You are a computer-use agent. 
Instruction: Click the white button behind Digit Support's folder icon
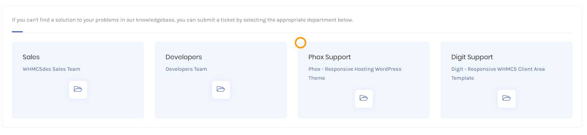click(x=507, y=98)
